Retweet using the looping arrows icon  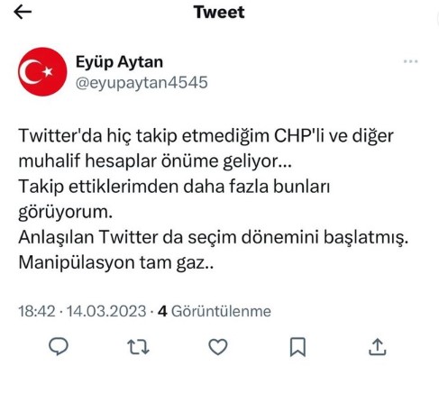click(x=138, y=347)
